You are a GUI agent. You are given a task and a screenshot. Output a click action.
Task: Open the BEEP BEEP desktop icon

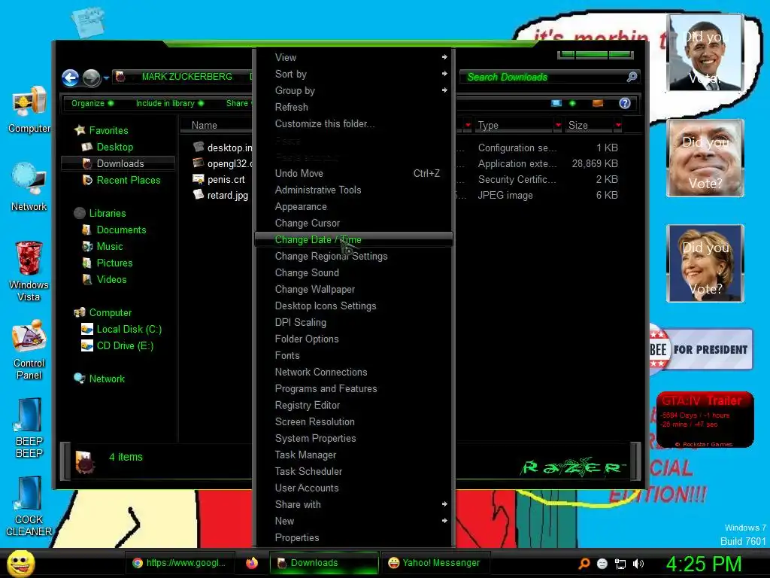[29, 427]
